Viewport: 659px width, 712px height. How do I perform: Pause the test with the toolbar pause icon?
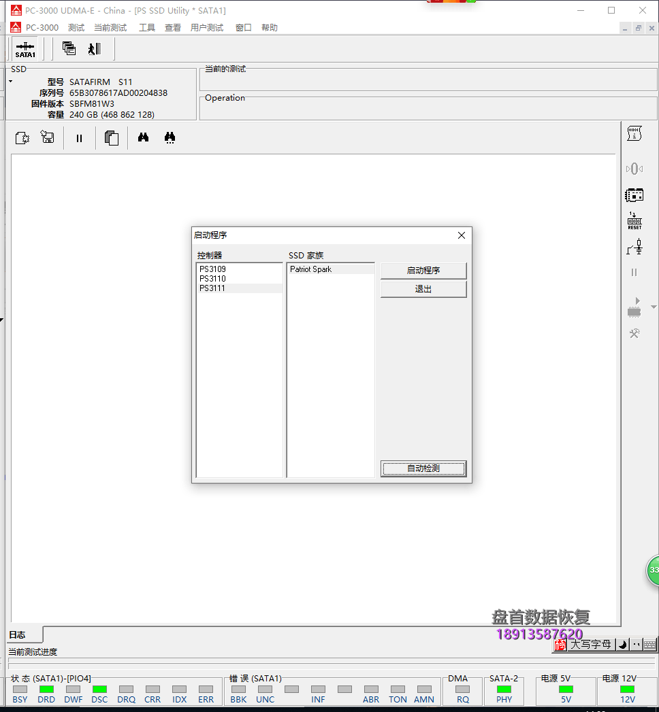(x=79, y=138)
